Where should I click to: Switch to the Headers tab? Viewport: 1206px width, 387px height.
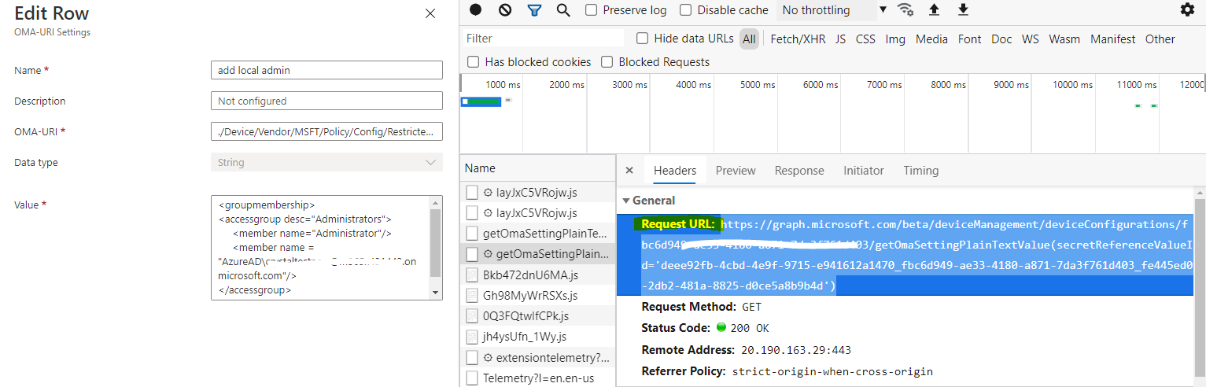coord(675,171)
